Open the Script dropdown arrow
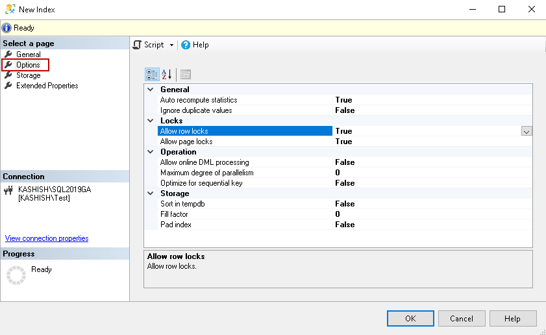This screenshot has width=546, height=335. [172, 45]
